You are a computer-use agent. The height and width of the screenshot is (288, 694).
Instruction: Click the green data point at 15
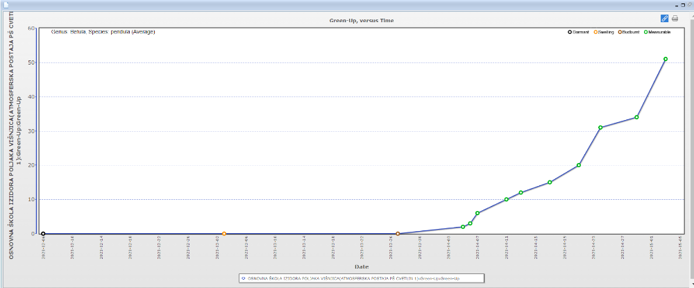pos(550,183)
